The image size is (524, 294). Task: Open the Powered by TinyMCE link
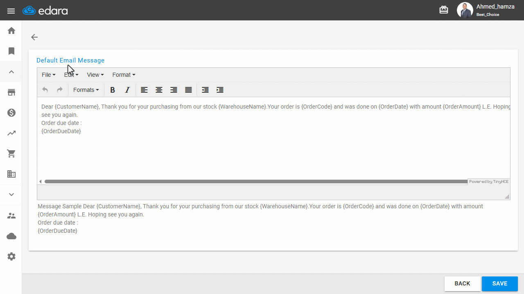489,182
